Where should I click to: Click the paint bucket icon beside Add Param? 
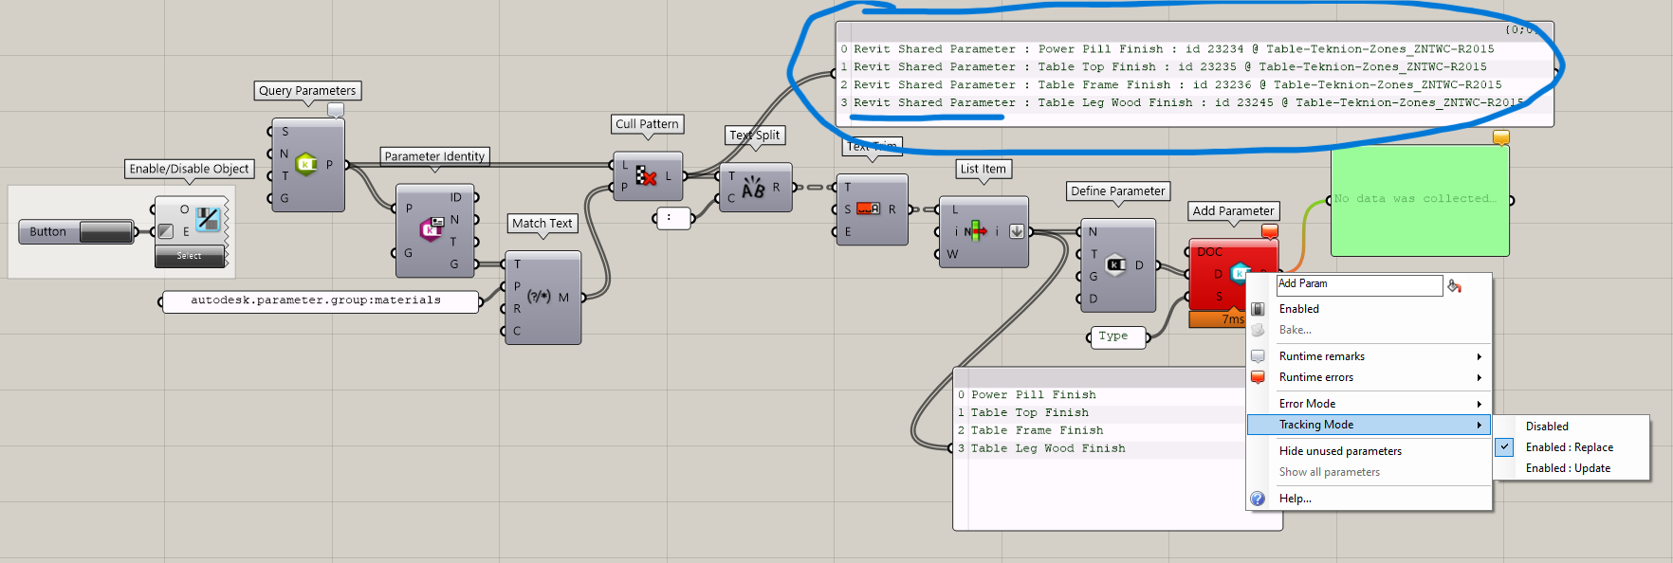[1454, 285]
